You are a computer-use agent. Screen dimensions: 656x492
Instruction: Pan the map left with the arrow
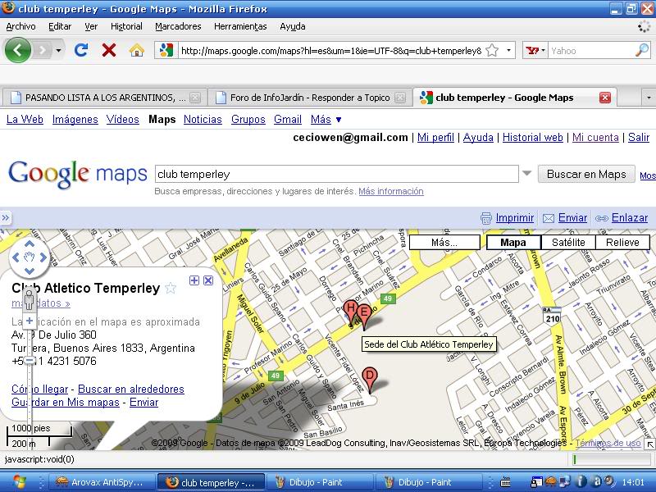[x=16, y=257]
